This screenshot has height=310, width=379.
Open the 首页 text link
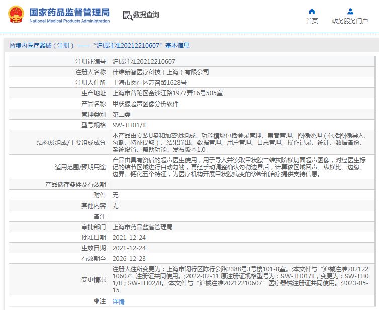tap(312, 21)
